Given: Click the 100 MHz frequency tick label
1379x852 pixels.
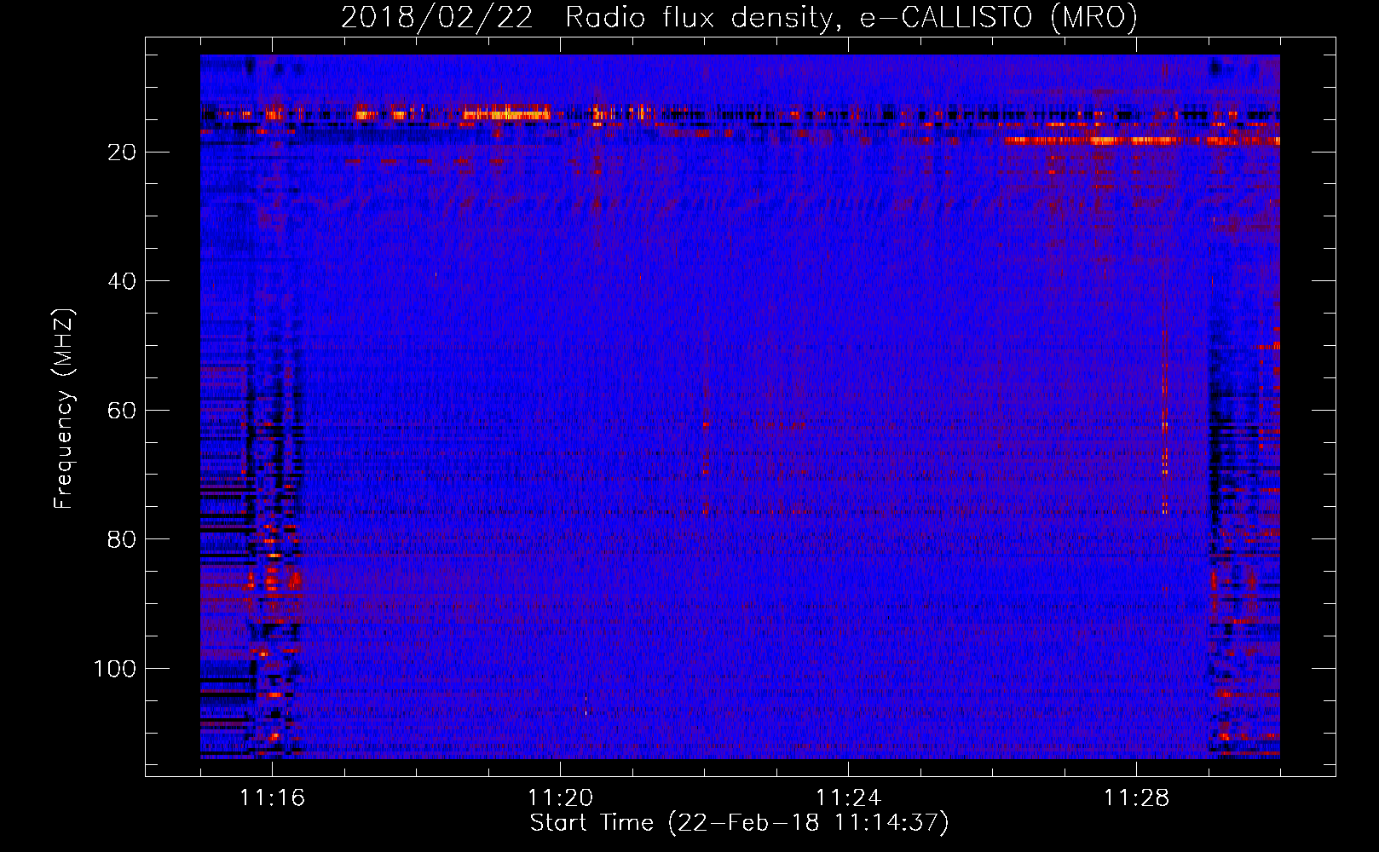Looking at the screenshot, I should tap(115, 669).
